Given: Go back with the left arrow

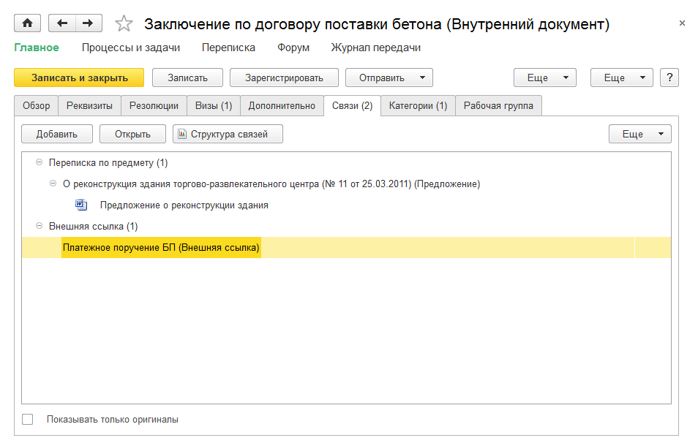Looking at the screenshot, I should [x=61, y=23].
